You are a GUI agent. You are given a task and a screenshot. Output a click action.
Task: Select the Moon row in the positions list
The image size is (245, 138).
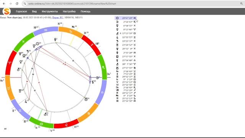tap(126, 22)
